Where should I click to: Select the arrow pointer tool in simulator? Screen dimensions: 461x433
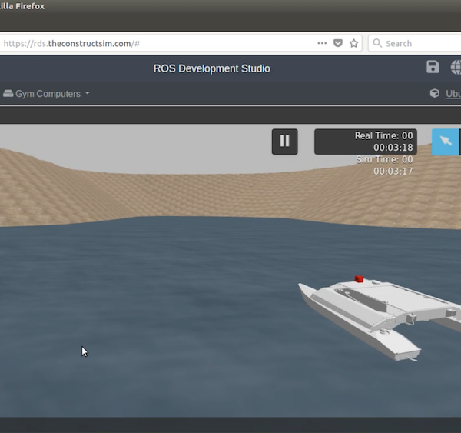coord(446,142)
